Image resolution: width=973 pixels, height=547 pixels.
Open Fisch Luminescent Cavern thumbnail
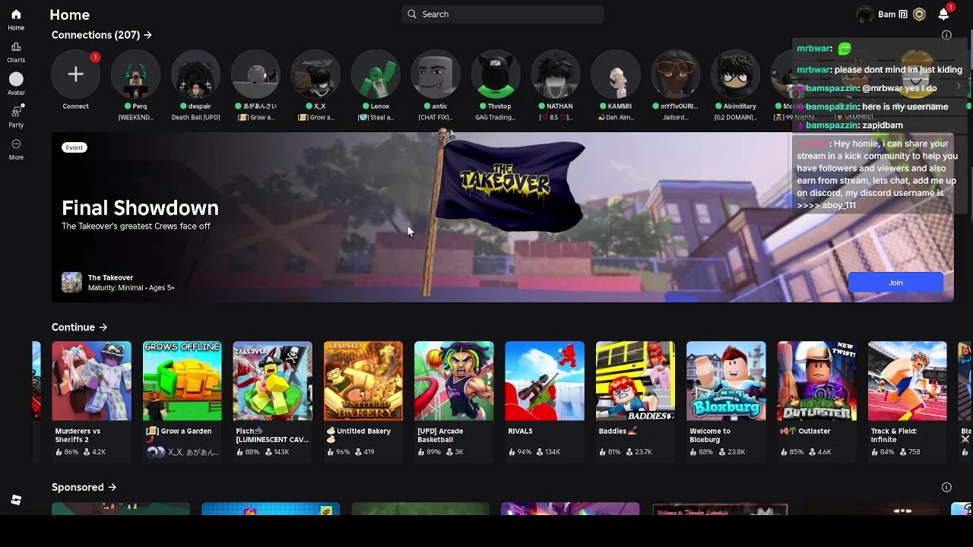272,381
